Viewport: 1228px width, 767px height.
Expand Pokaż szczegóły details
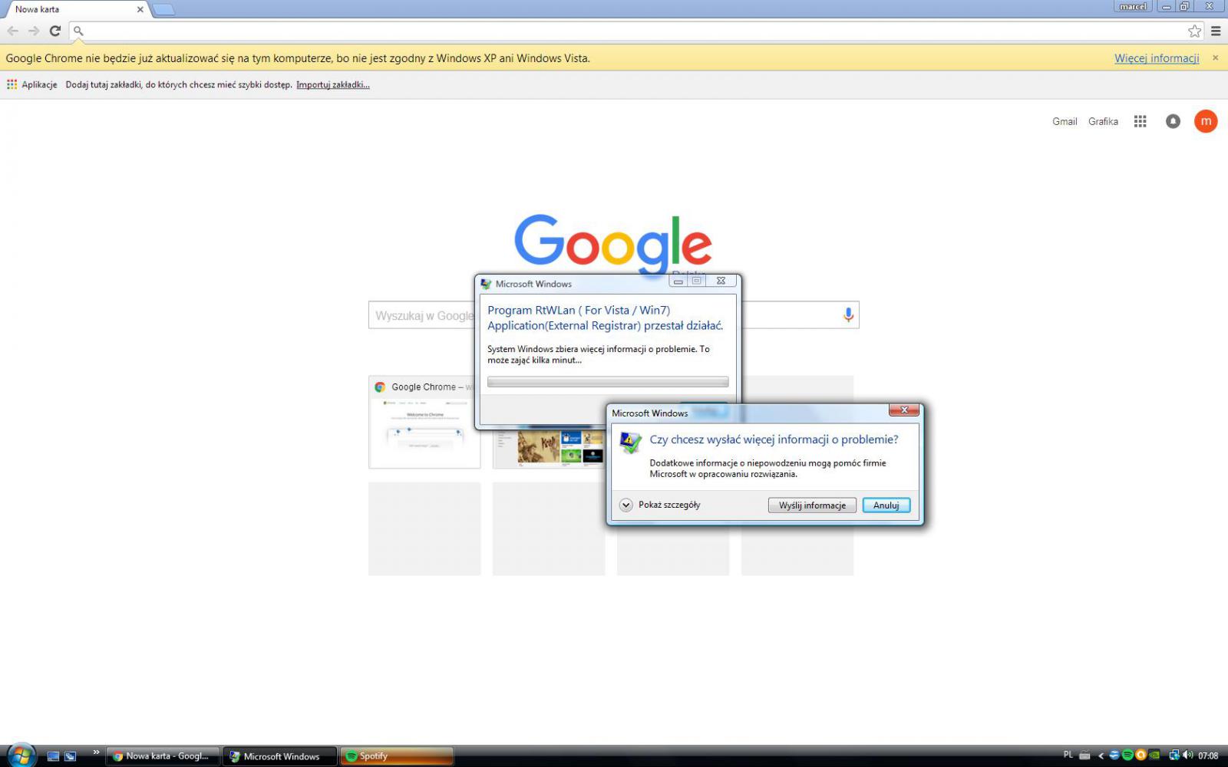[x=660, y=505]
